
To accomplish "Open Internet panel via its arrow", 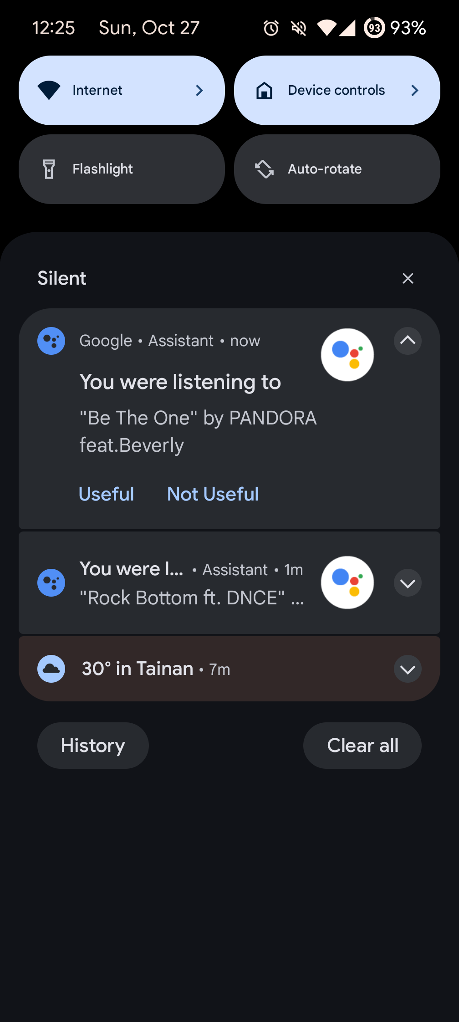I will pos(199,91).
